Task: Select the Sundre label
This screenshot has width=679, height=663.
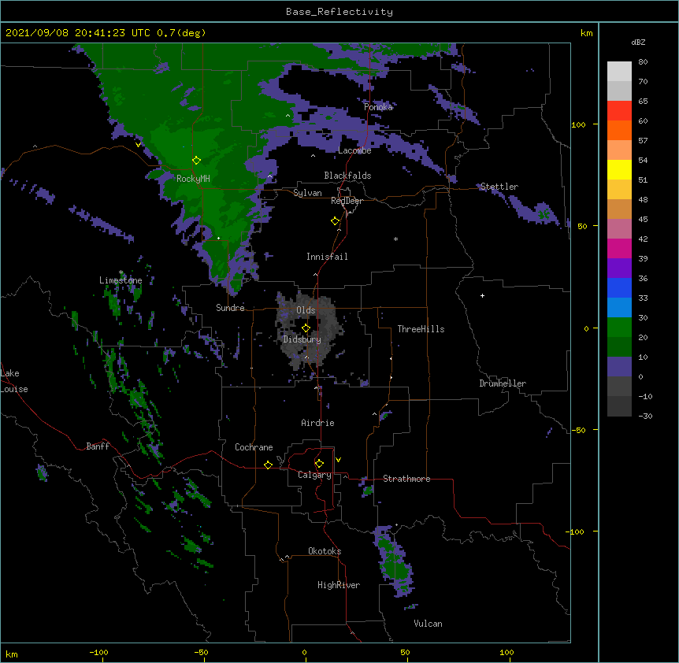Action: point(230,308)
